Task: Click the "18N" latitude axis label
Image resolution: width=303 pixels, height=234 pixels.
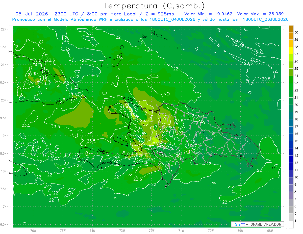Action: [x=4, y=171]
